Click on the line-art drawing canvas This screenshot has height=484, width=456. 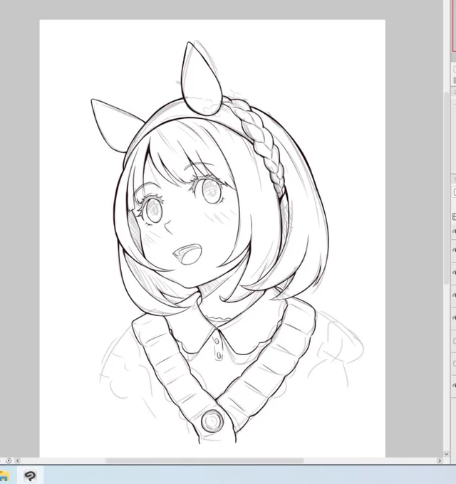pos(212,238)
